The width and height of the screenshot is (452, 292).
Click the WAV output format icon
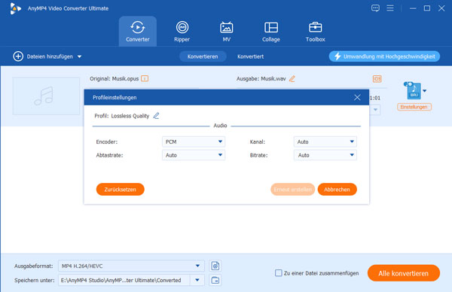point(413,91)
